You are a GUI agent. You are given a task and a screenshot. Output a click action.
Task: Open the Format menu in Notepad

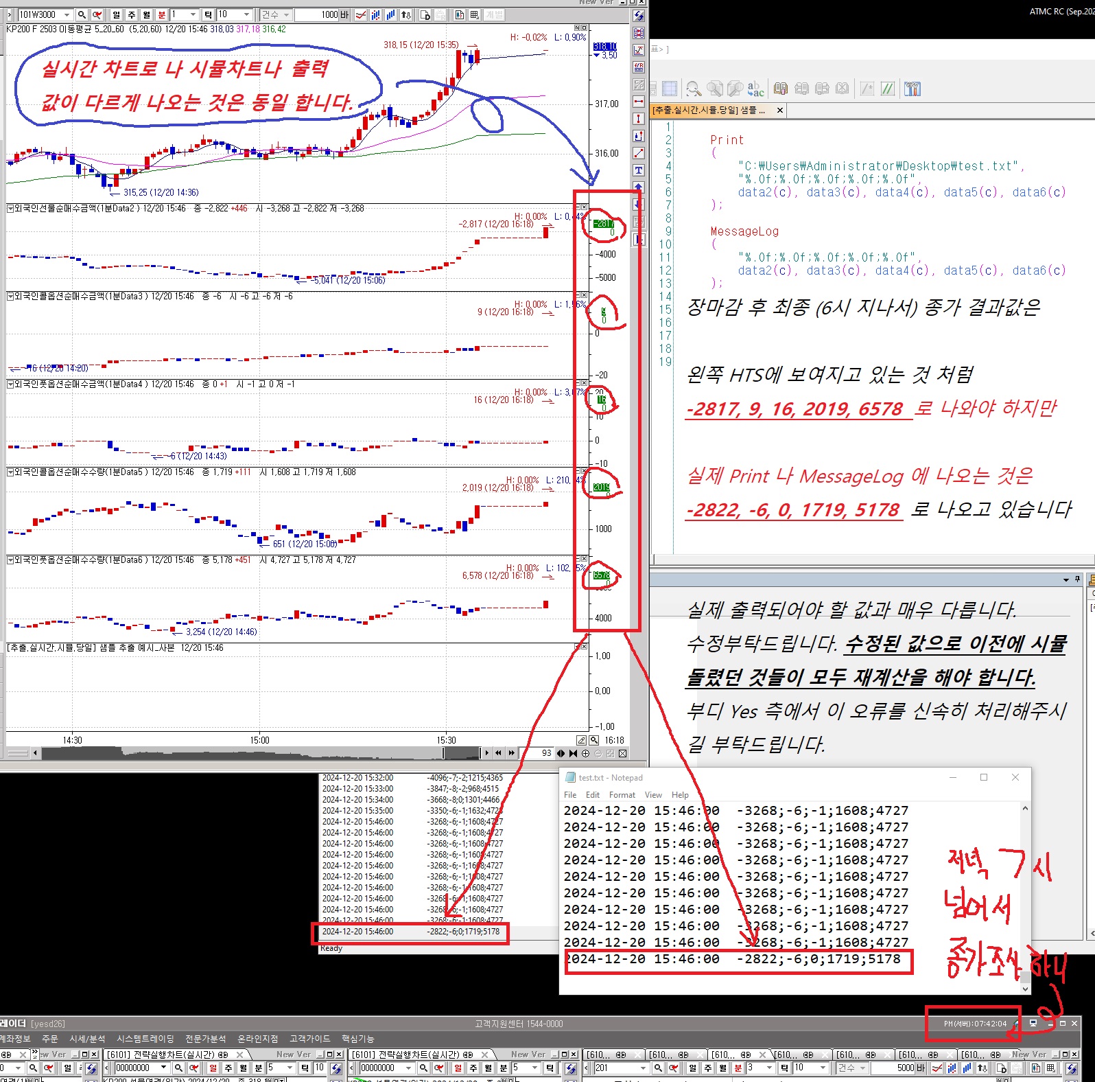pos(622,795)
